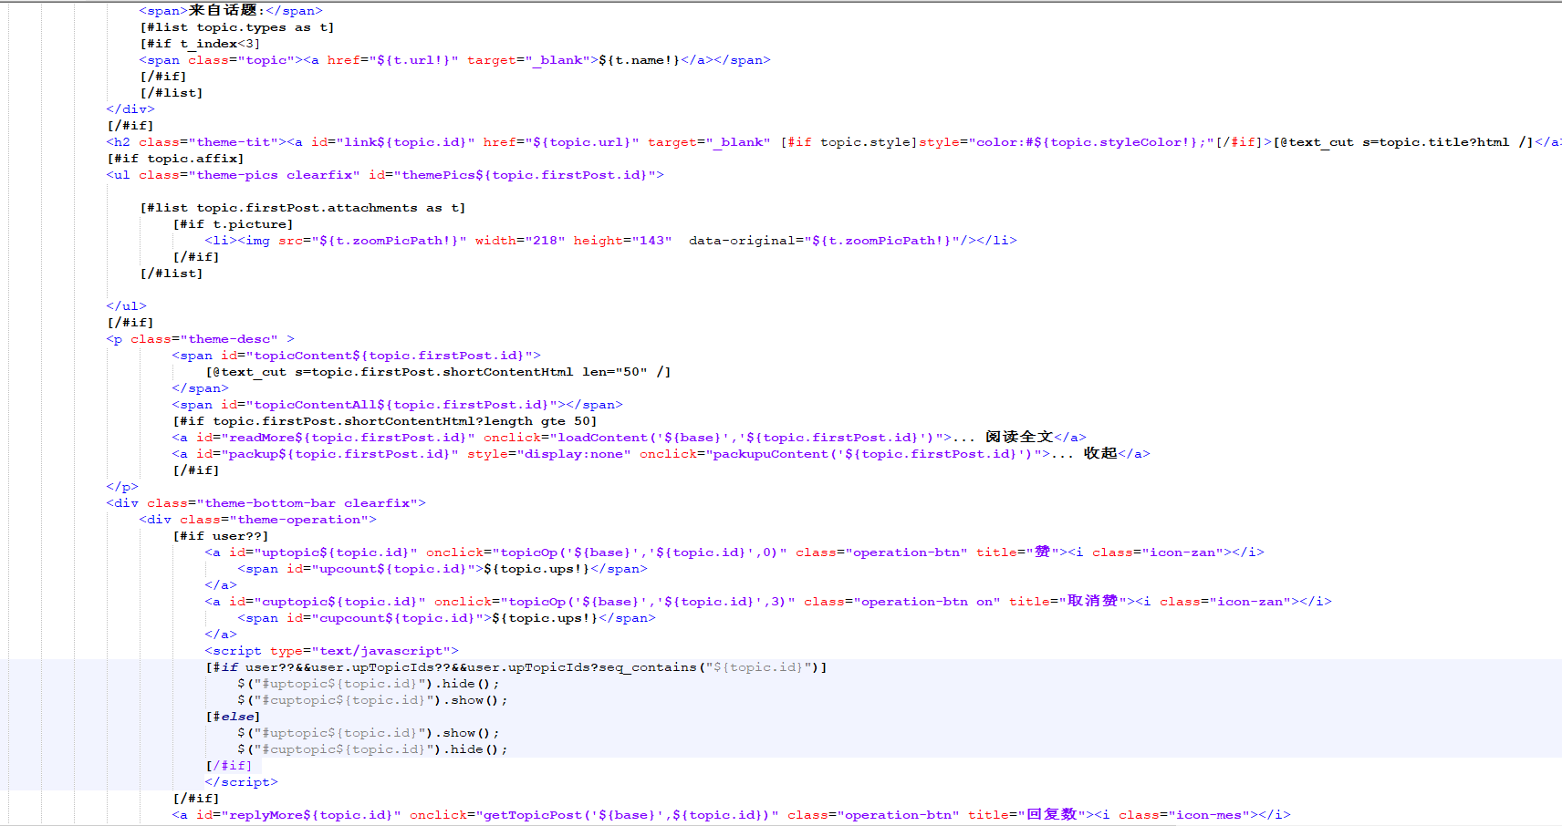
Task: Click the 'id="uptopic${topic.id}"' anchor attribute
Action: [x=323, y=552]
